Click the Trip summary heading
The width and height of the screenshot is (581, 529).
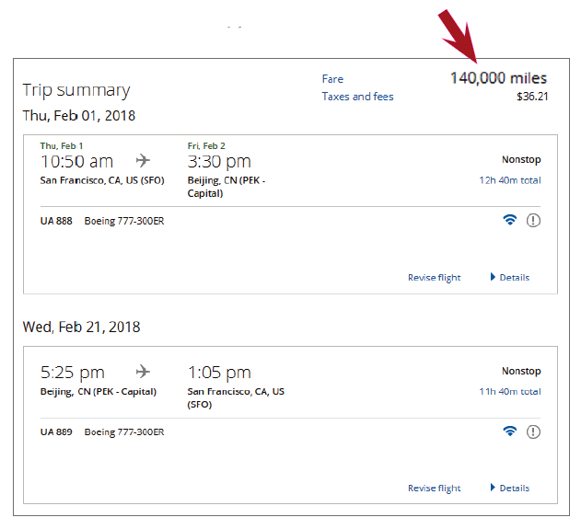point(76,90)
